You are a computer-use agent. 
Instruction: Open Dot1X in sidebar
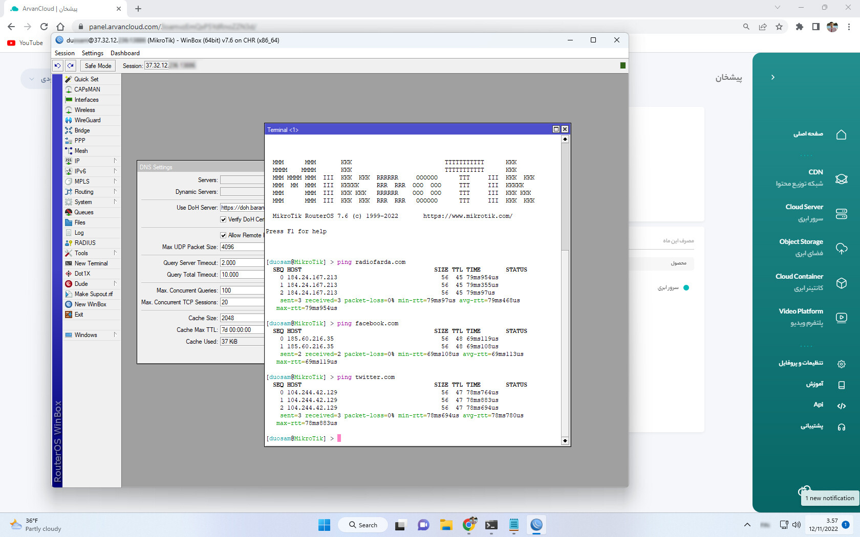click(x=82, y=274)
